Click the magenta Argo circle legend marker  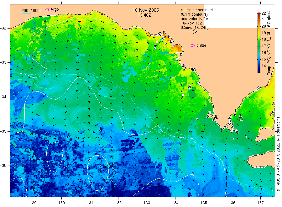pyautogui.click(x=47, y=9)
